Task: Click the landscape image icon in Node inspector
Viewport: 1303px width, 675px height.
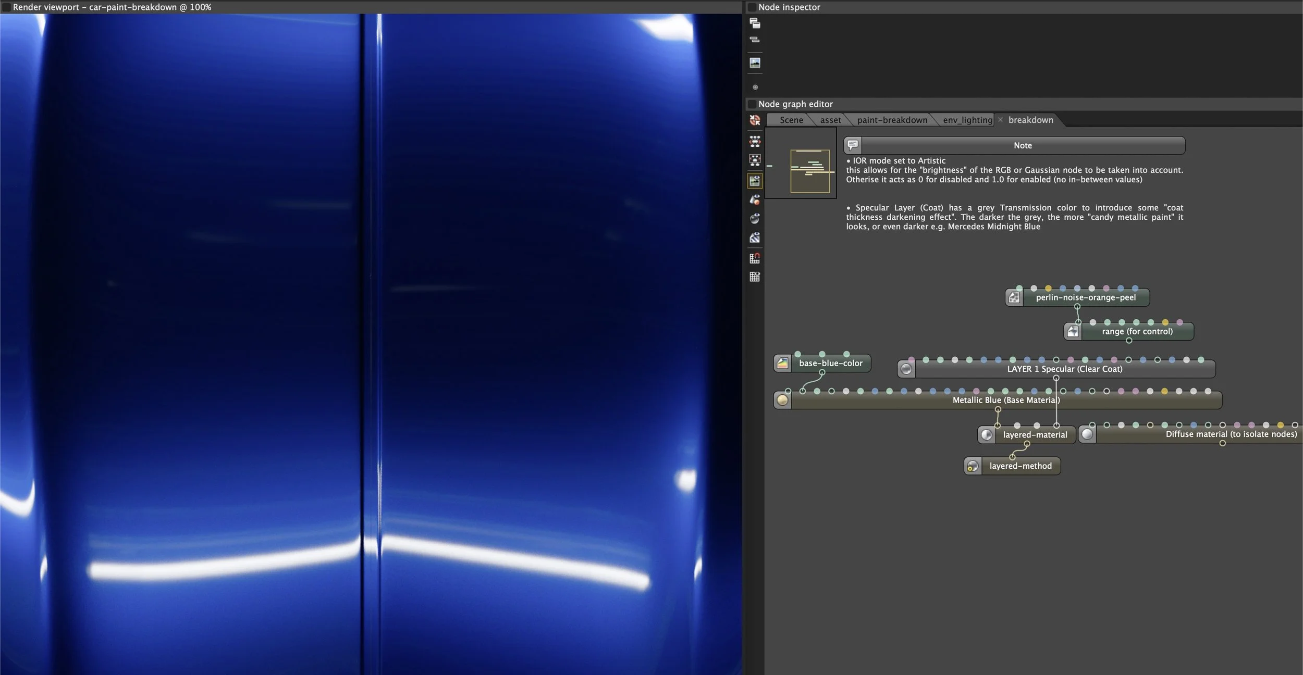Action: tap(755, 63)
